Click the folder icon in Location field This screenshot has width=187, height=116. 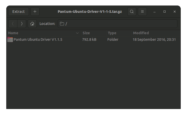[62, 24]
